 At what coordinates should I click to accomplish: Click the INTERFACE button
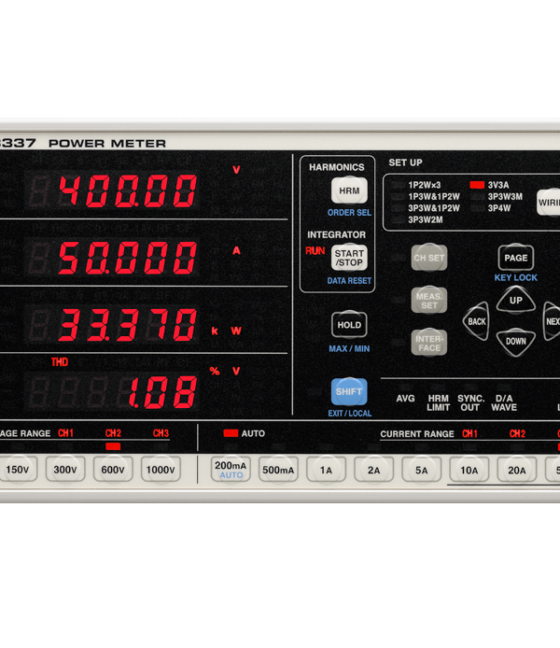click(429, 343)
